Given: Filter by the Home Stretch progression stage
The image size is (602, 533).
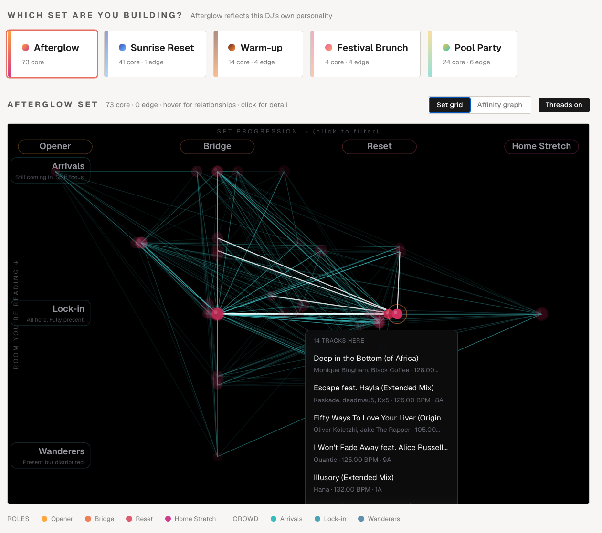Looking at the screenshot, I should (x=541, y=146).
